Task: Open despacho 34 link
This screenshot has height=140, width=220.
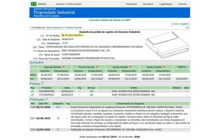Action: coord(58,118)
